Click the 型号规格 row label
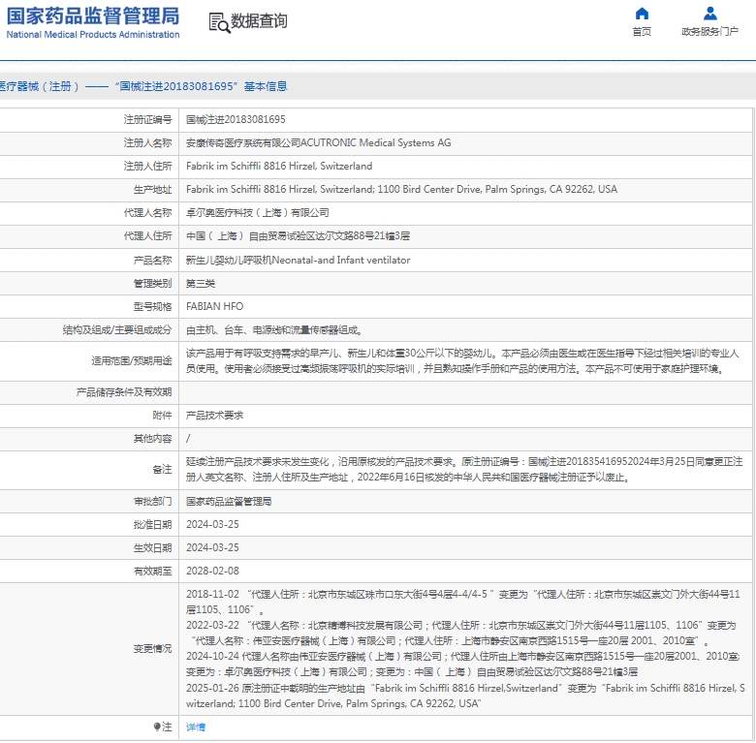This screenshot has width=756, height=743. tap(152, 306)
